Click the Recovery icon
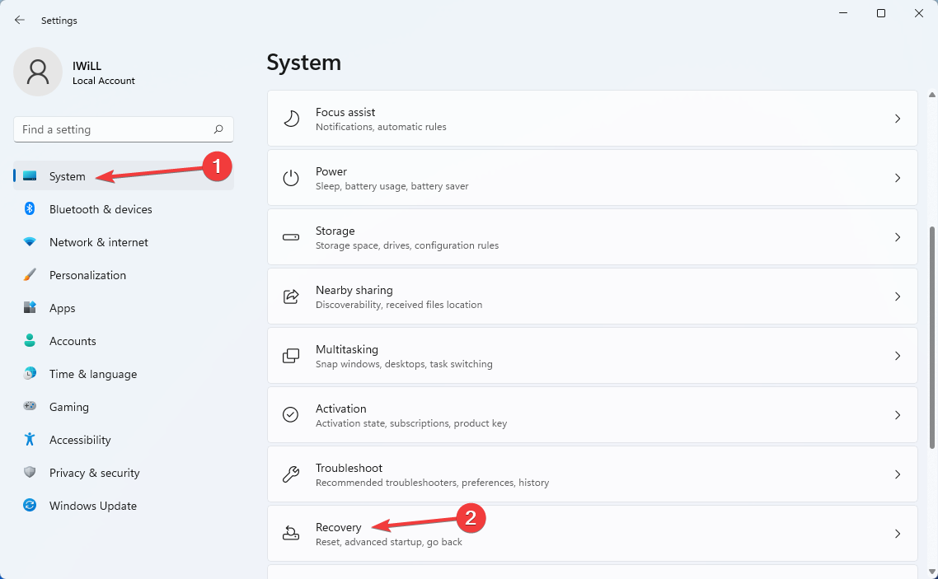The height and width of the screenshot is (579, 938). click(291, 533)
